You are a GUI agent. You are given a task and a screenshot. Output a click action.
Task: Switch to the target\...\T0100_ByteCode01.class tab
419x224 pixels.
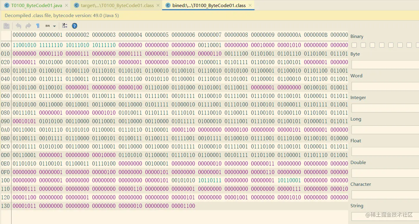(x=117, y=5)
